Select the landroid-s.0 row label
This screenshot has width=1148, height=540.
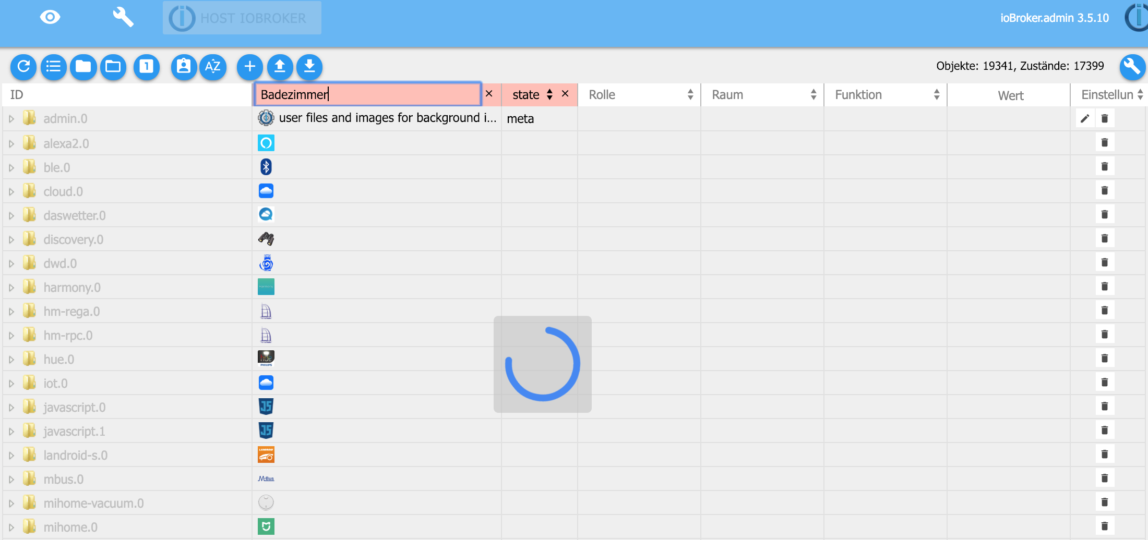click(76, 455)
